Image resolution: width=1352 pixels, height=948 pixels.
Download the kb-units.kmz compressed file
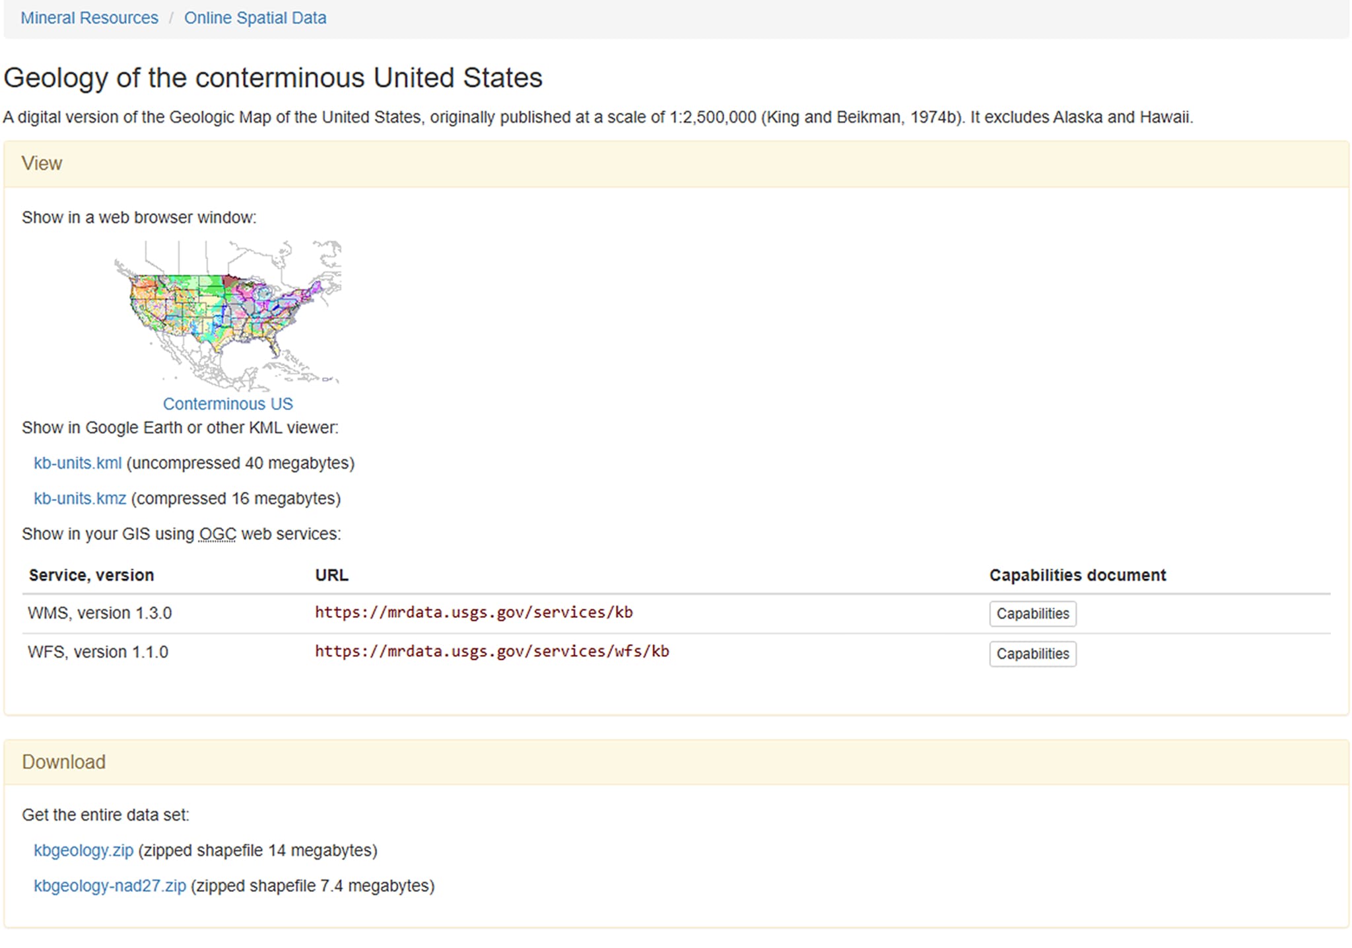point(80,498)
